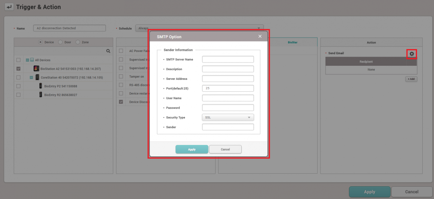This screenshot has width=434, height=199.
Task: Switch to the BioStar tab
Action: [293, 42]
